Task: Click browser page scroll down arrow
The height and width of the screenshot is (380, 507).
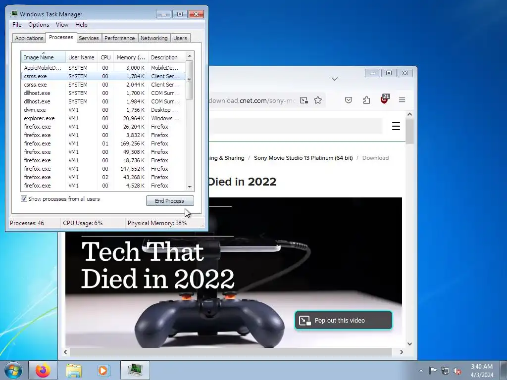Action: pos(409,344)
